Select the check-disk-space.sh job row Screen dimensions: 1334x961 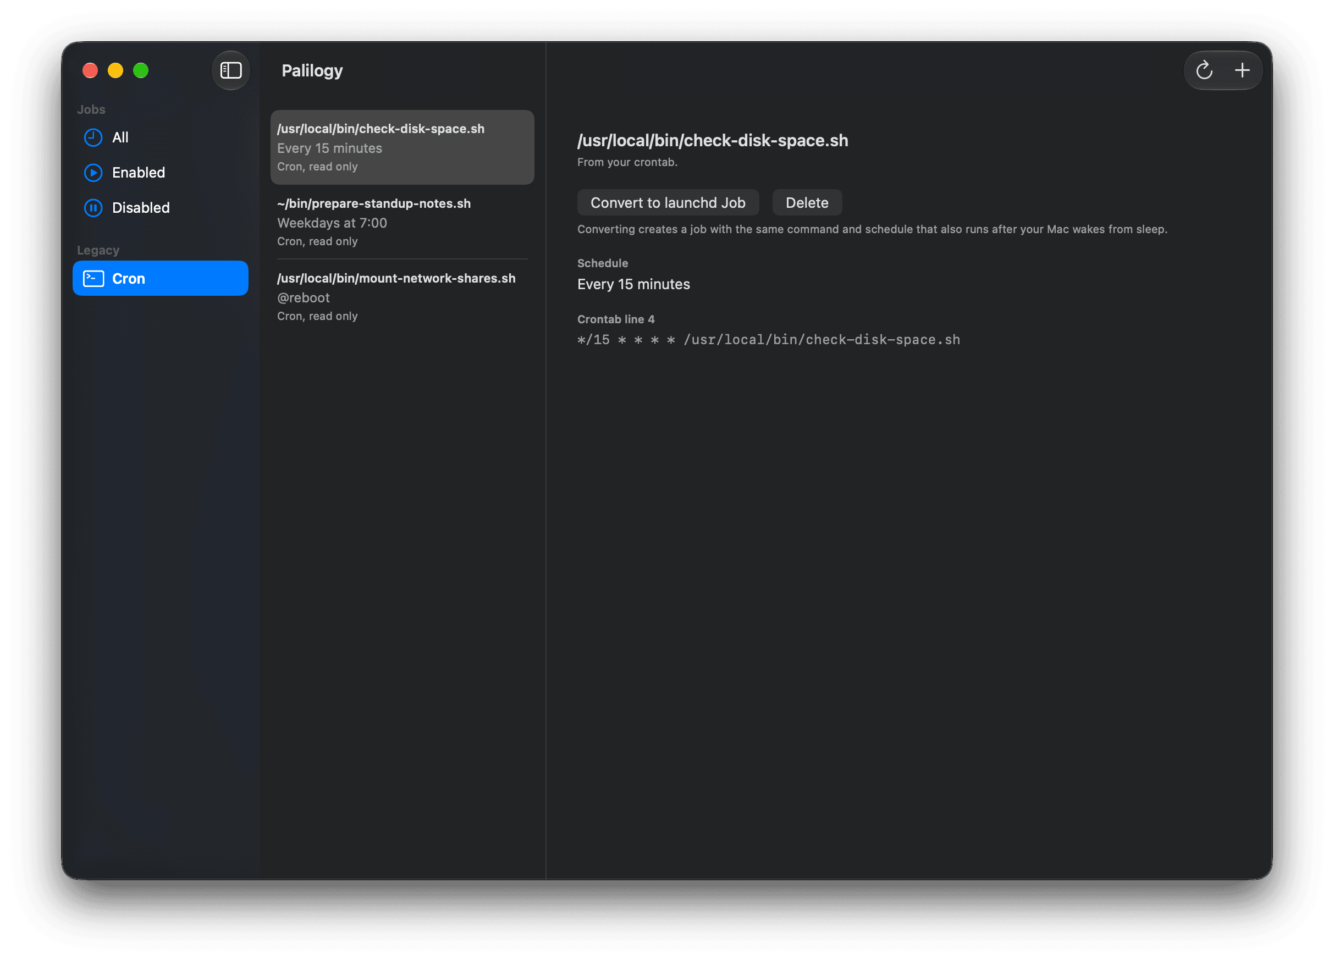pos(403,147)
